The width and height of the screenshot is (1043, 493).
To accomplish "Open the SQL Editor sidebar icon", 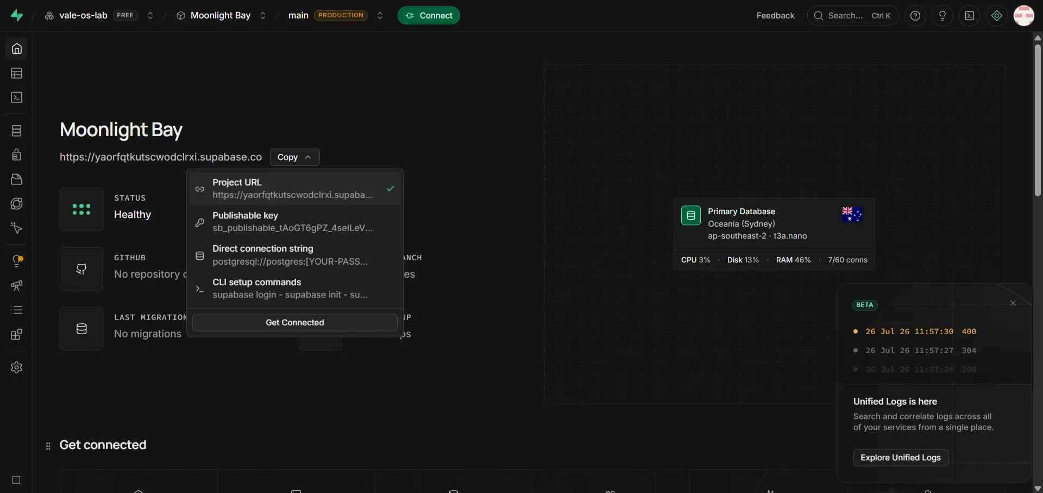I will point(17,98).
